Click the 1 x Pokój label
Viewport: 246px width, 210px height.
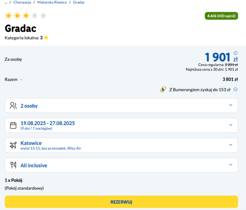point(13,180)
